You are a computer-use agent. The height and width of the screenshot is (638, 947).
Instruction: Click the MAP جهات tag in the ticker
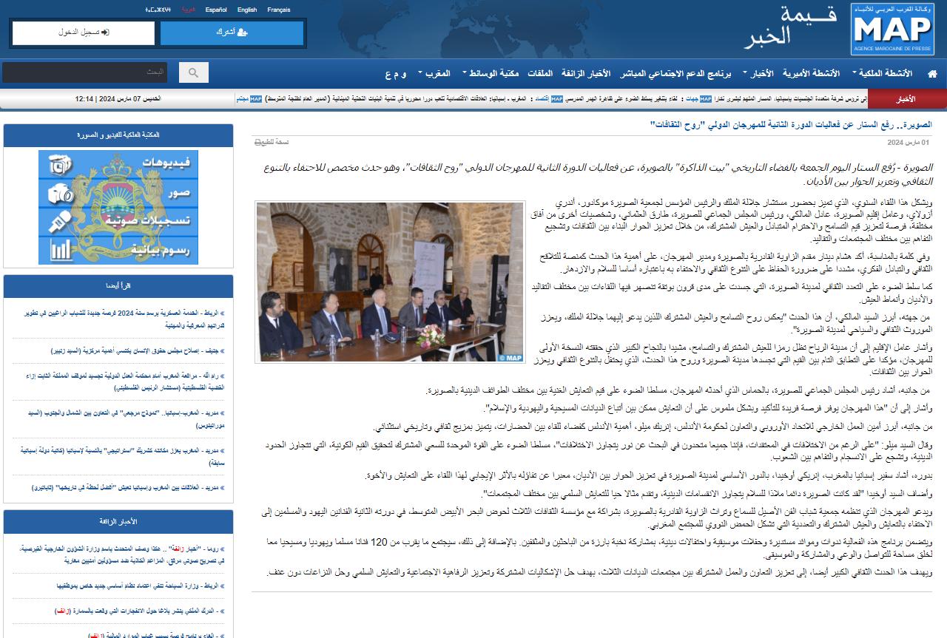(x=699, y=98)
